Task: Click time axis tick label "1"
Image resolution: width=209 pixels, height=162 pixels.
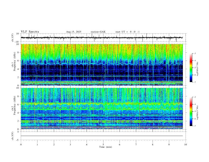Action: [37, 145]
